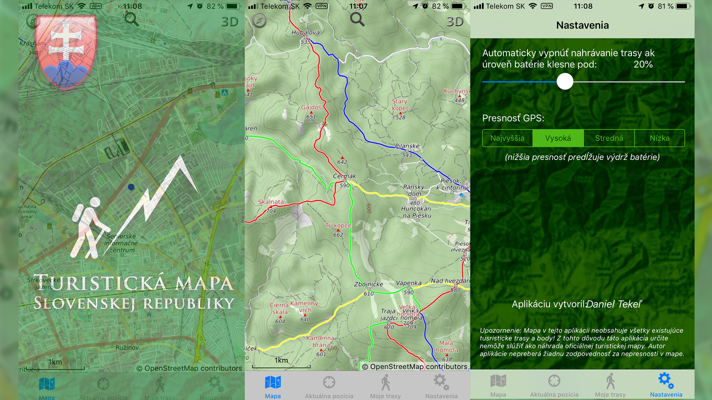Tap the 20% battery threshold value

[x=643, y=64]
